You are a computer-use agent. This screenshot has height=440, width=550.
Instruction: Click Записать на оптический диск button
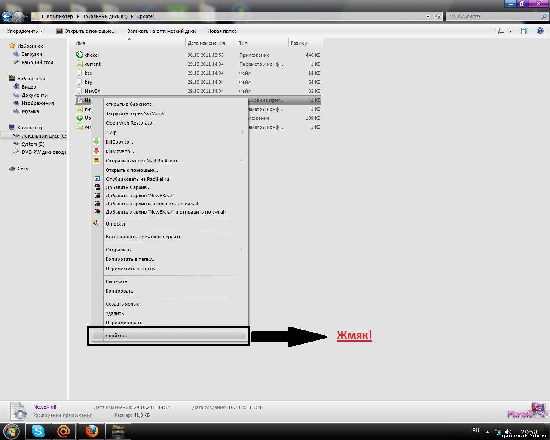pyautogui.click(x=161, y=31)
